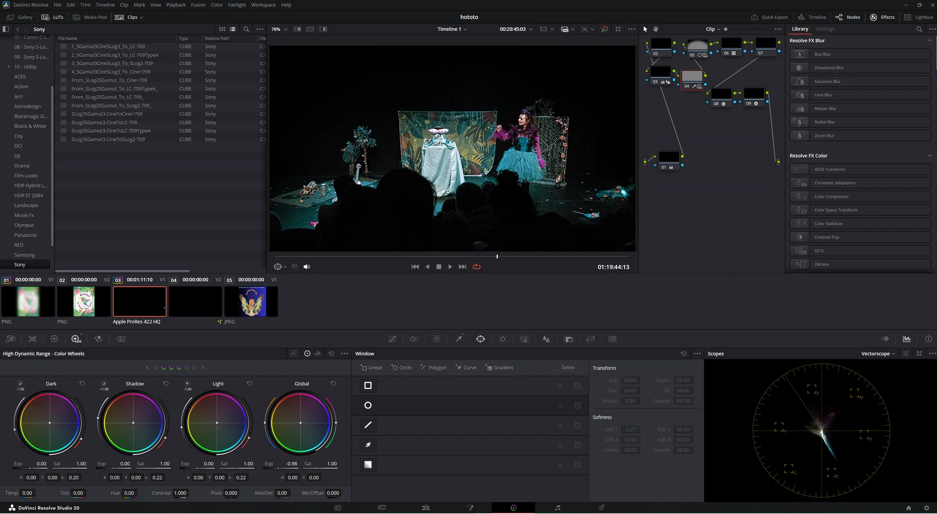Expand the 10 - Utility folder
The height and width of the screenshot is (514, 937).
pyautogui.click(x=9, y=67)
